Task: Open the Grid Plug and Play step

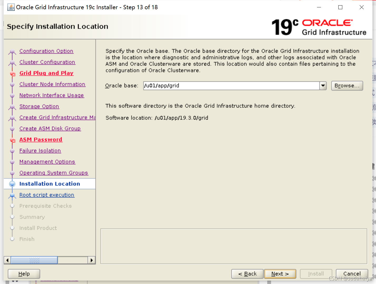Action: [x=46, y=73]
